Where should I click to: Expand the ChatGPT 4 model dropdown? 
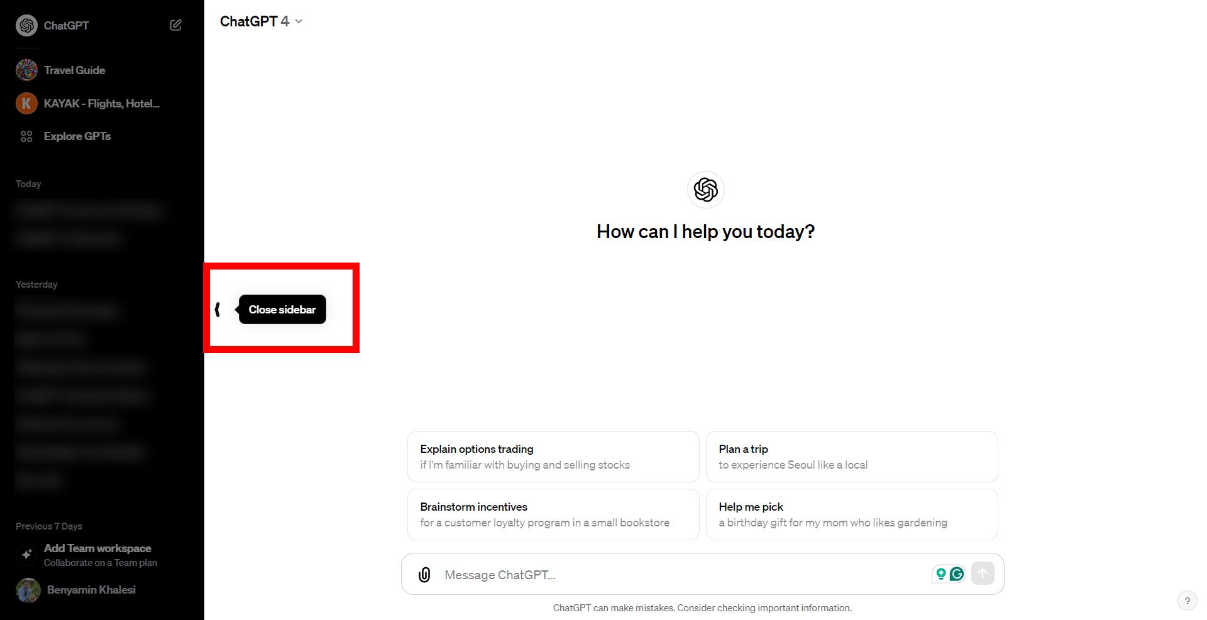261,21
